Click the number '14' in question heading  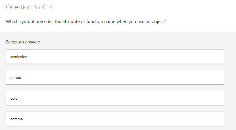(x=49, y=7)
